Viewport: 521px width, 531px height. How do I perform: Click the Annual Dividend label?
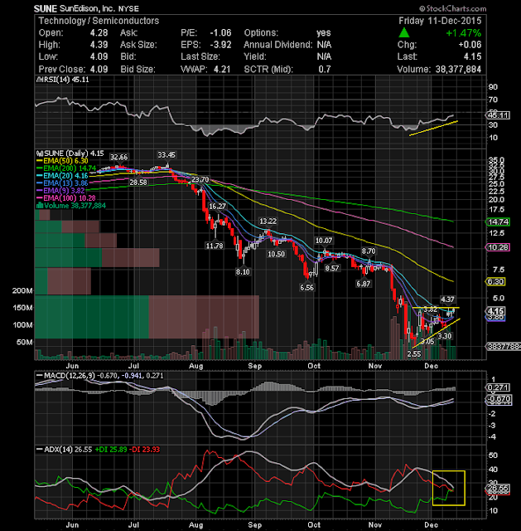click(x=278, y=45)
